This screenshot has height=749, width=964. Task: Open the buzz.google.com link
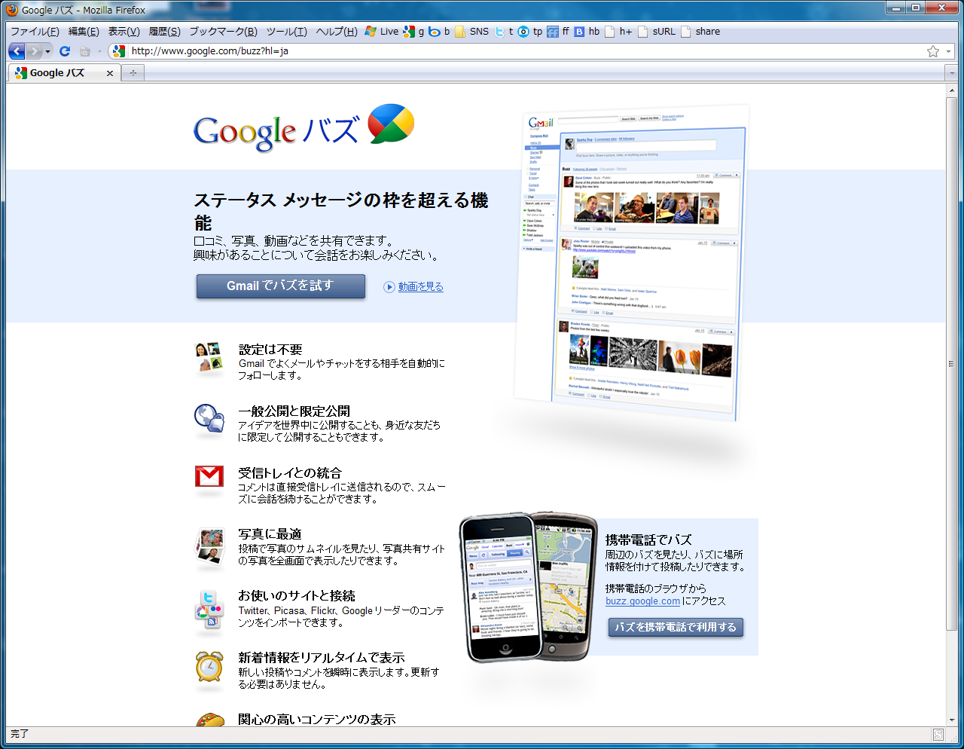pos(642,601)
